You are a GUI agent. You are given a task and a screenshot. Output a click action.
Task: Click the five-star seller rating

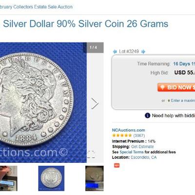pyautogui.click(x=122, y=136)
